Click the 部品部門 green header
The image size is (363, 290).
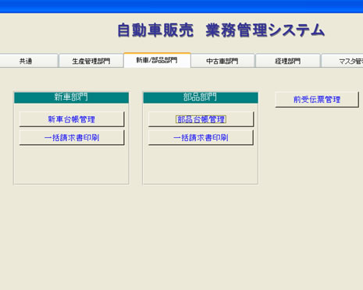tap(201, 97)
